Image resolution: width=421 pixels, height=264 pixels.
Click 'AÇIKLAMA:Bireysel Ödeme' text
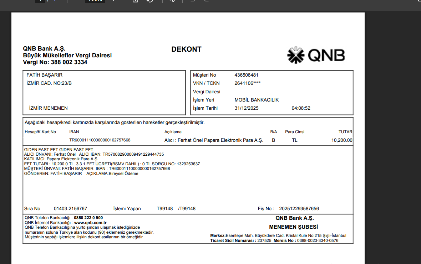click(x=112, y=174)
